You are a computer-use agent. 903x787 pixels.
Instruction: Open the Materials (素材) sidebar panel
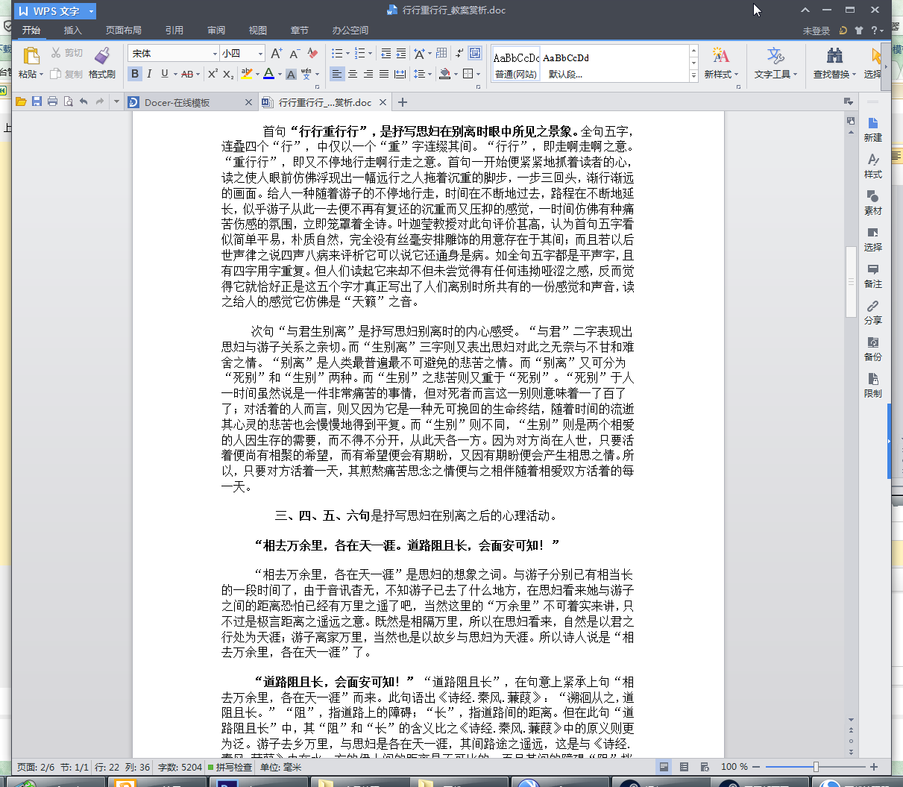click(873, 201)
